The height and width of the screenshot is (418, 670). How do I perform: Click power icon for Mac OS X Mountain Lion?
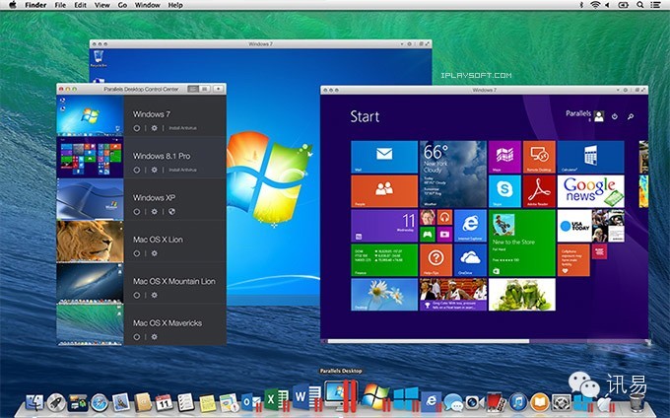(x=136, y=295)
